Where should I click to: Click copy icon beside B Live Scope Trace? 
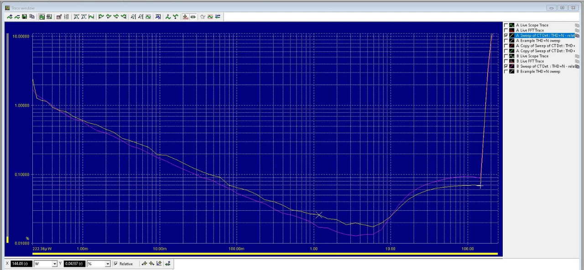pyautogui.click(x=577, y=56)
